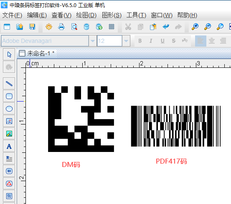
Task: Zoom out on the canvas
Action: pyautogui.click(x=208, y=27)
